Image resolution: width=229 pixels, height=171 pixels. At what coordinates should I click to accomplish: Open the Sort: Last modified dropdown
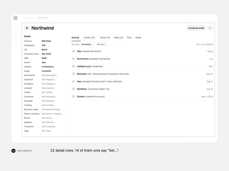[205, 44]
